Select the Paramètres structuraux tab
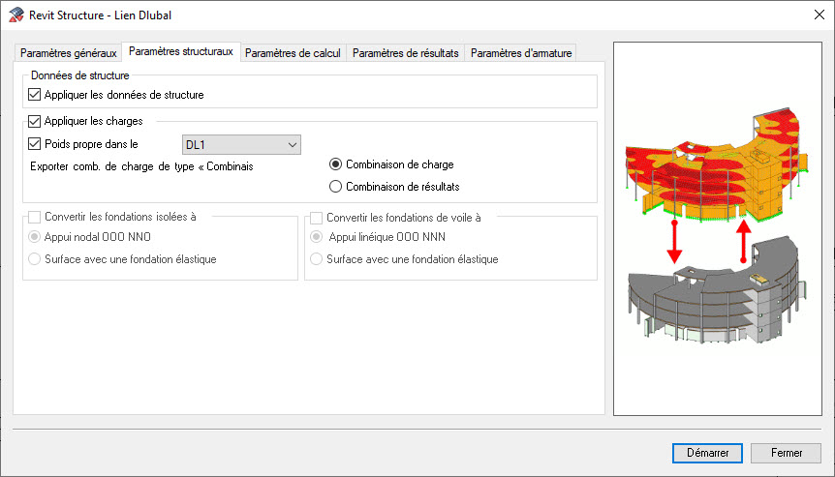The height and width of the screenshot is (477, 835). click(x=181, y=51)
